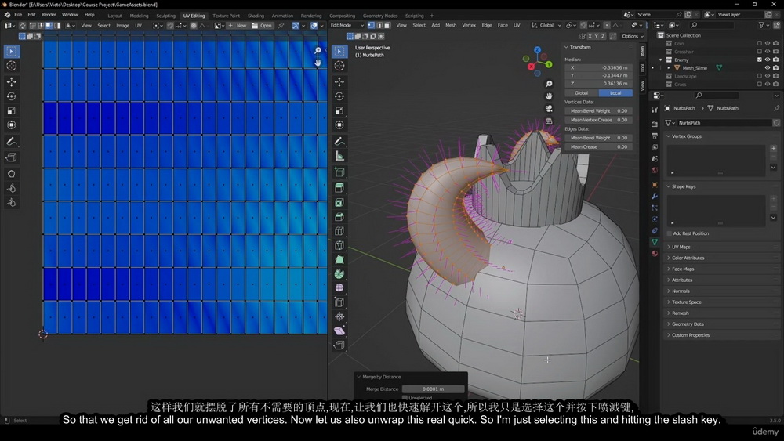
Task: Select the Move tool in the UV editor
Action: [x=12, y=81]
